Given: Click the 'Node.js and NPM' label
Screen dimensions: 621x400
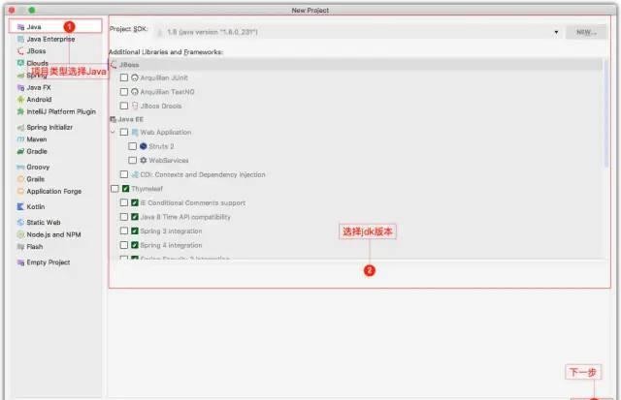Looking at the screenshot, I should (54, 234).
